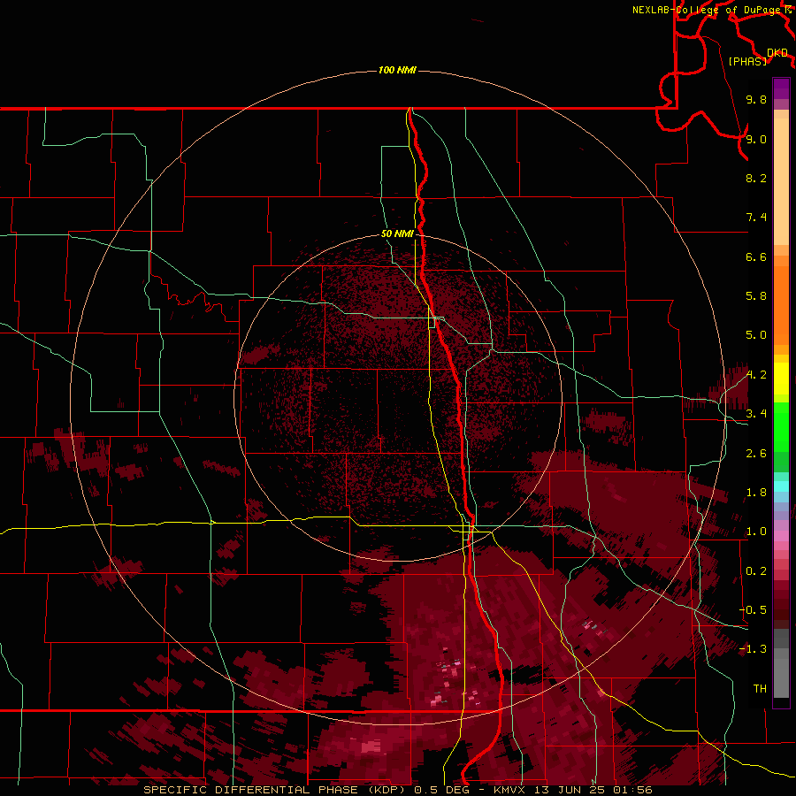
Task: Select the 9.0 value on the color scale
Action: (756, 139)
